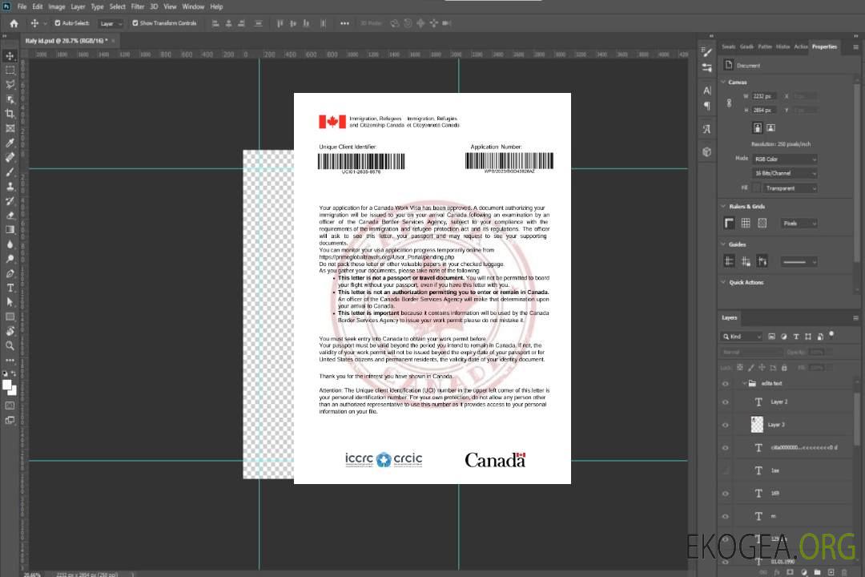The image size is (865, 577).
Task: Open the Auto-Select Layer dropdown
Action: pos(111,23)
